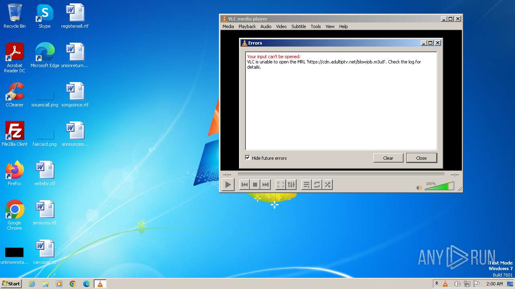Open VLC extended settings icon
This screenshot has width=515, height=289.
(x=291, y=185)
